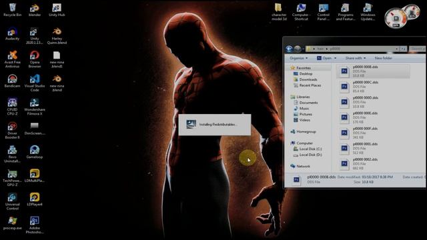Open CPUID CPU-Z desktop icon
This screenshot has height=240, width=427.
click(12, 107)
